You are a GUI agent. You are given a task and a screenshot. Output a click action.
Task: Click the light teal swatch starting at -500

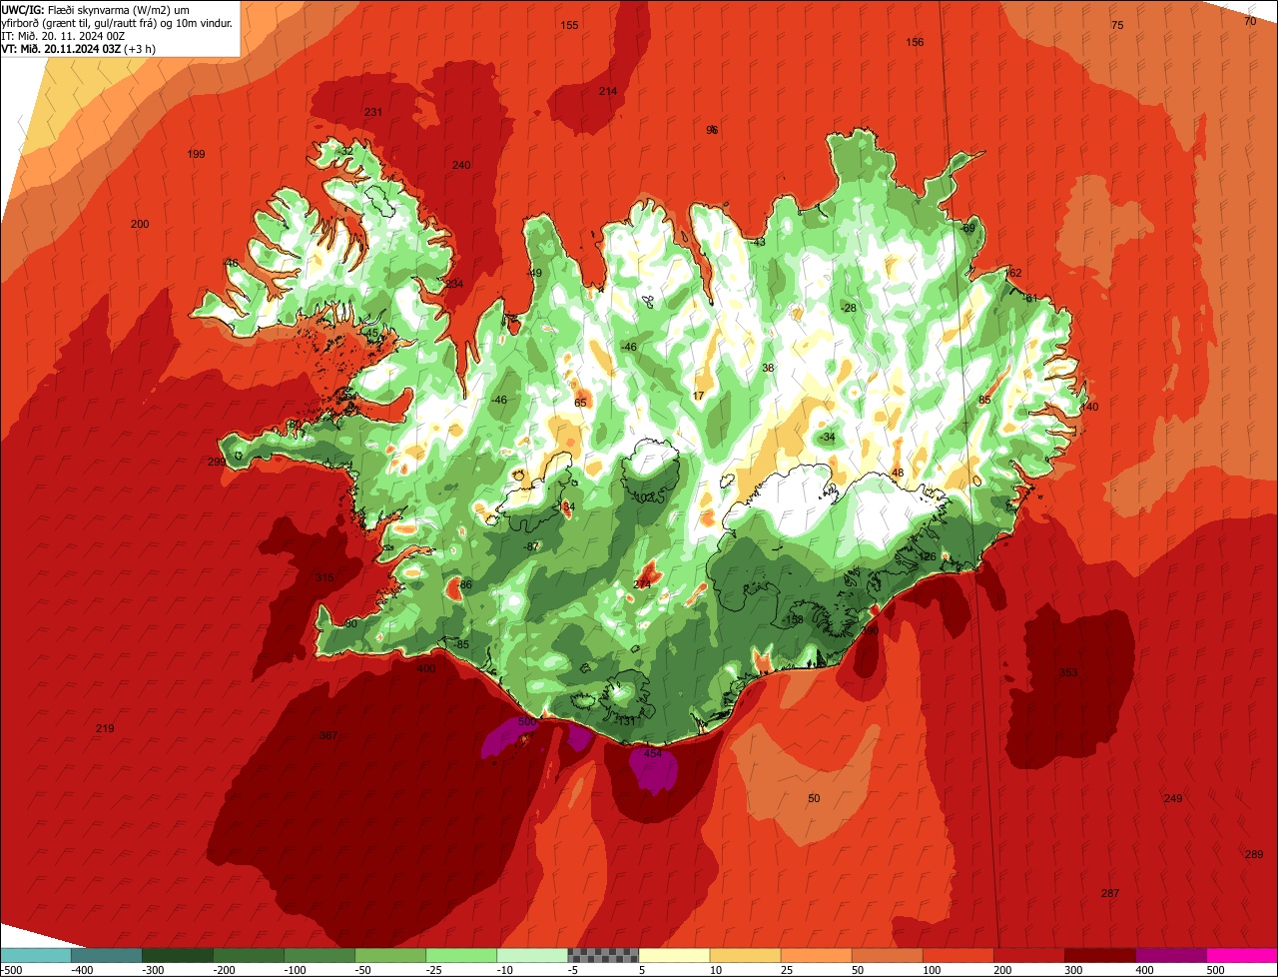click(36, 955)
